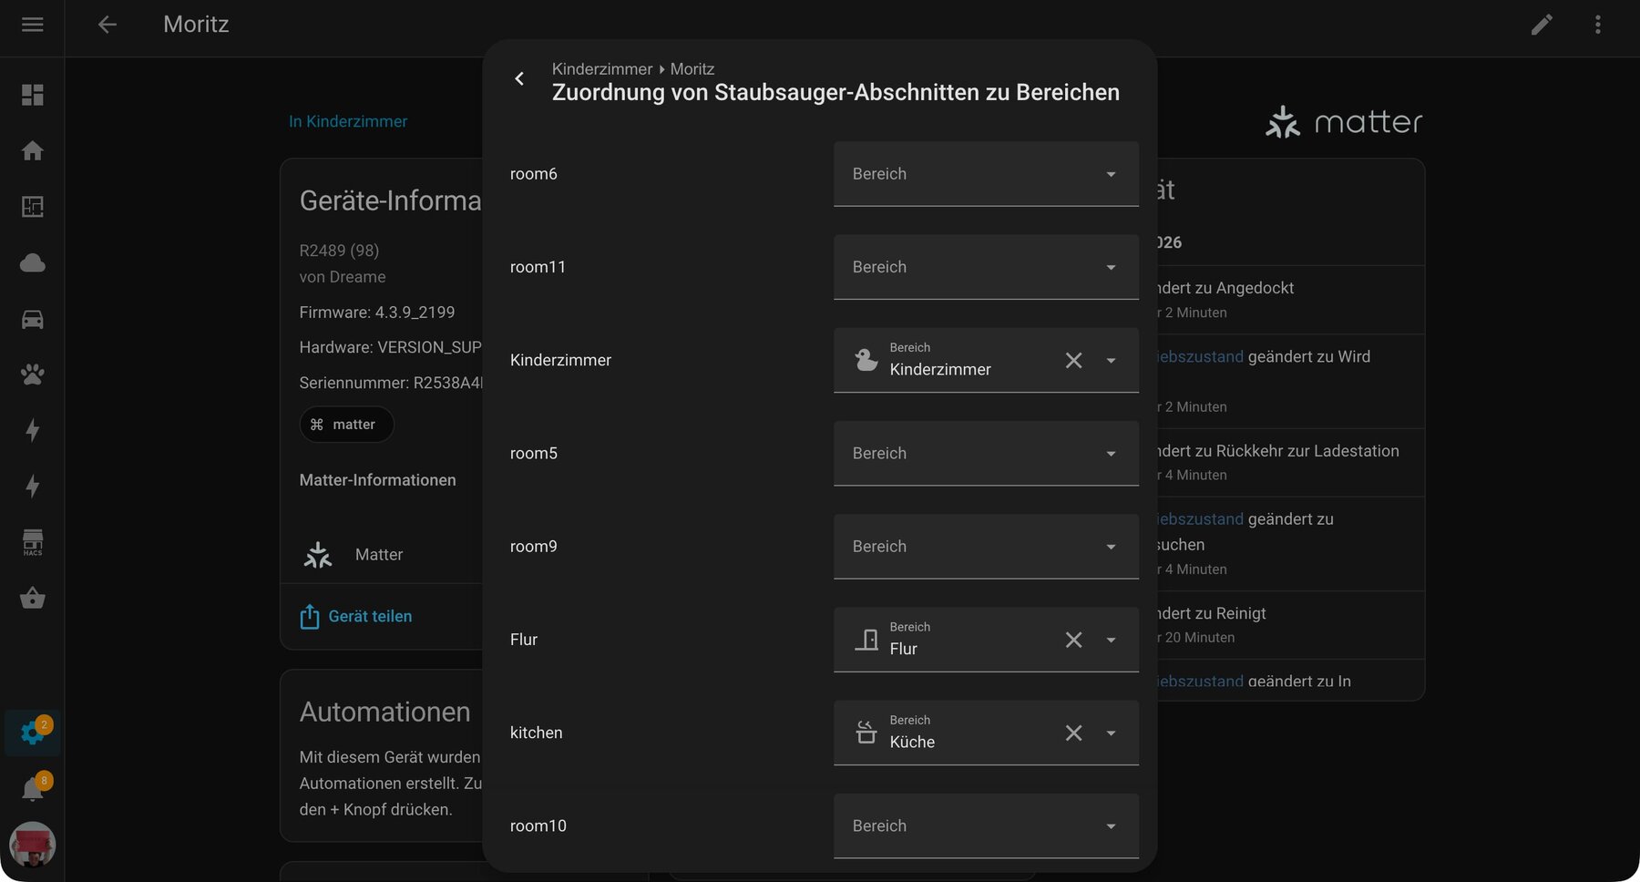The width and height of the screenshot is (1640, 882).
Task: Open the car sidebar item
Action: coord(33,319)
